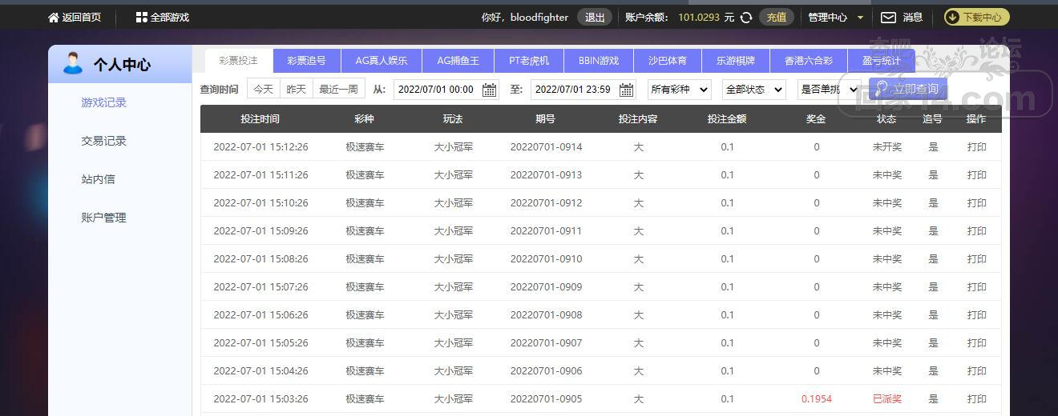Click the end date field 2022/07/01 23:59
The width and height of the screenshot is (1058, 416).
point(583,90)
